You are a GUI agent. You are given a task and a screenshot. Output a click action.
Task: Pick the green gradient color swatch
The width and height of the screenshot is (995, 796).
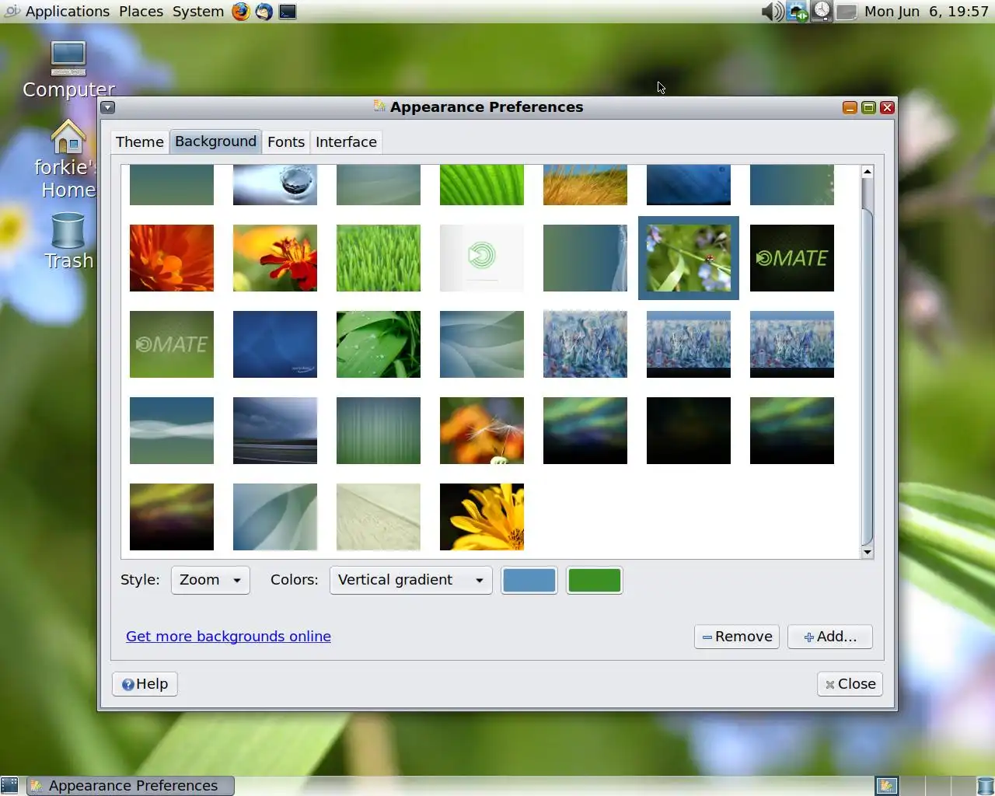pos(595,581)
